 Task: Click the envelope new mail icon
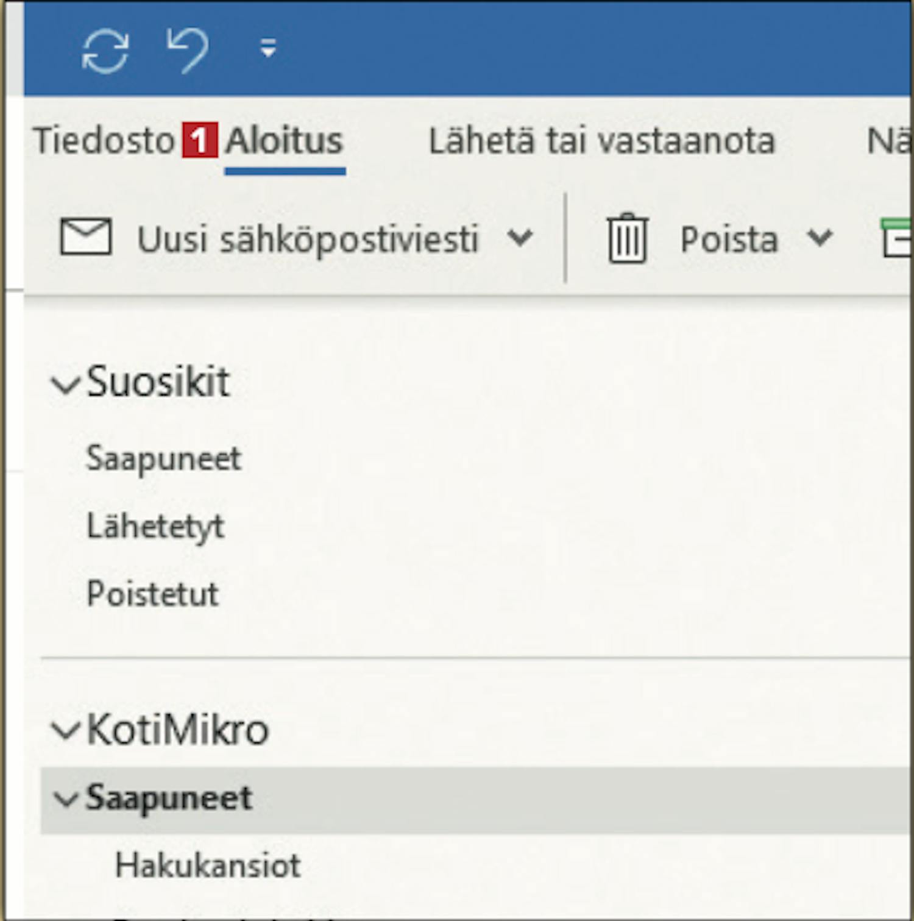click(x=86, y=236)
